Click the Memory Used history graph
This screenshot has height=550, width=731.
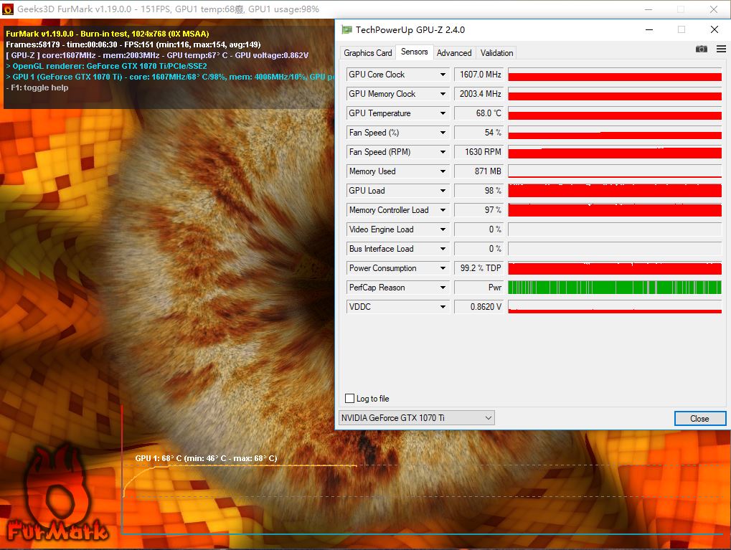(615, 171)
